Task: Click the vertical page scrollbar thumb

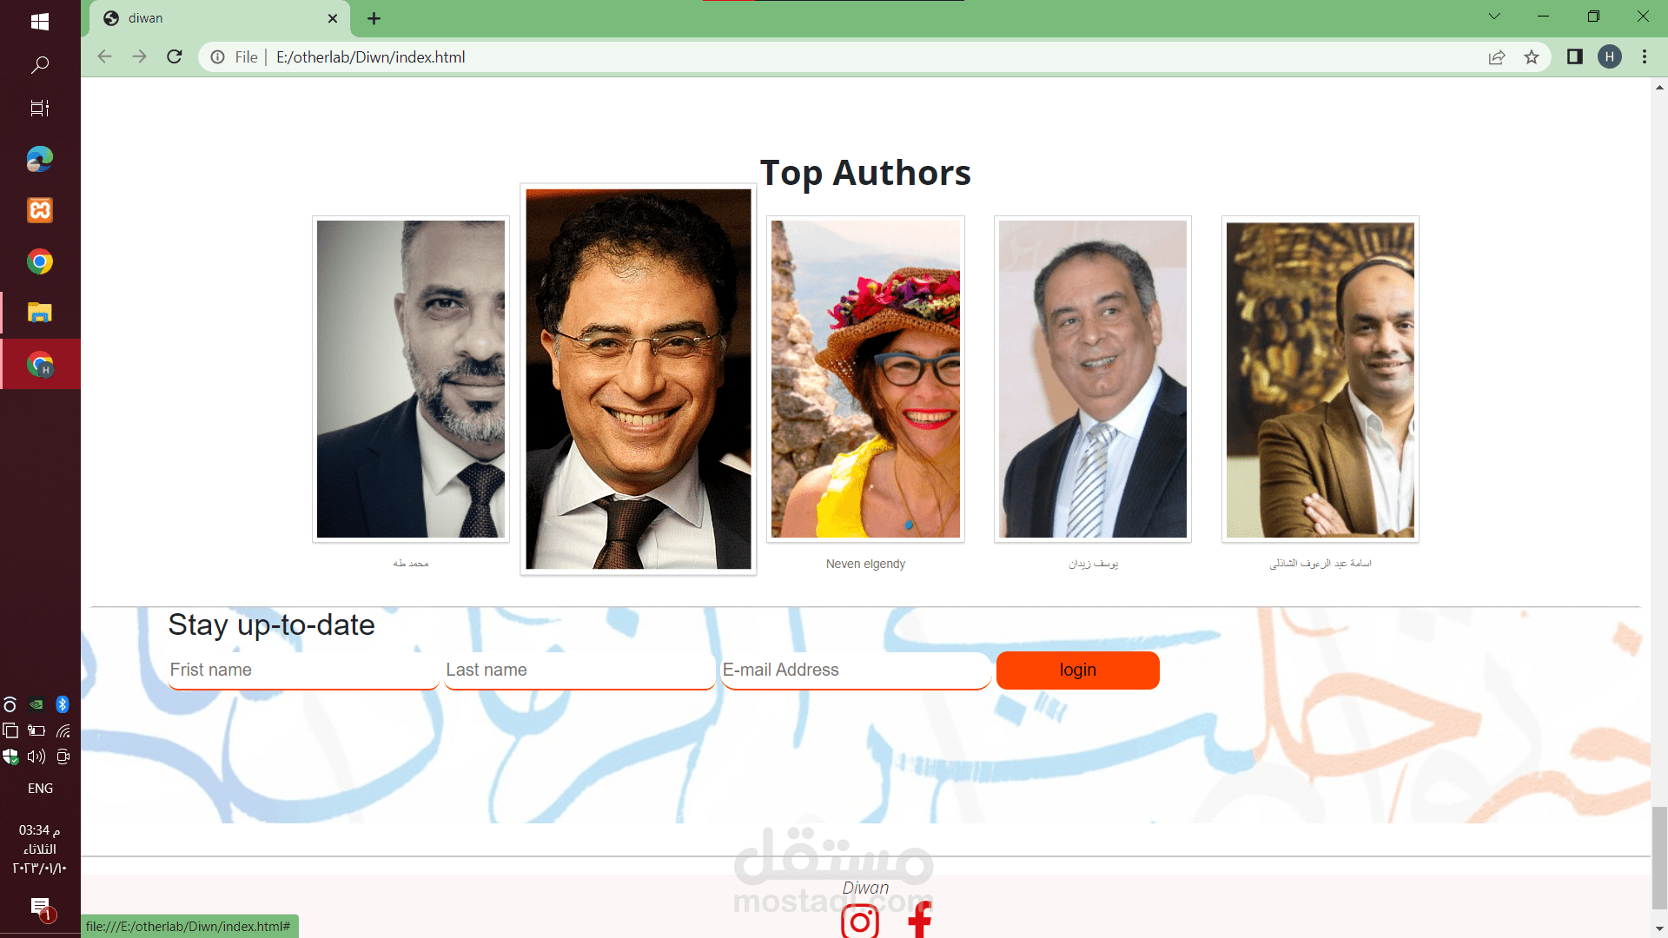Action: tap(1659, 858)
